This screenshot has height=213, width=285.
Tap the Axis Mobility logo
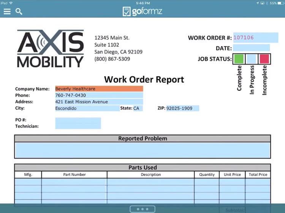[50, 49]
